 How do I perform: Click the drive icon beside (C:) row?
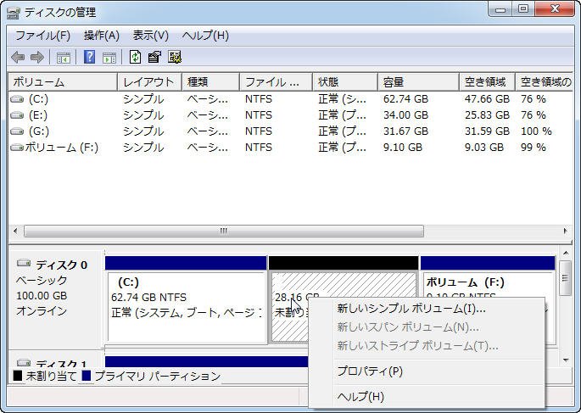17,99
